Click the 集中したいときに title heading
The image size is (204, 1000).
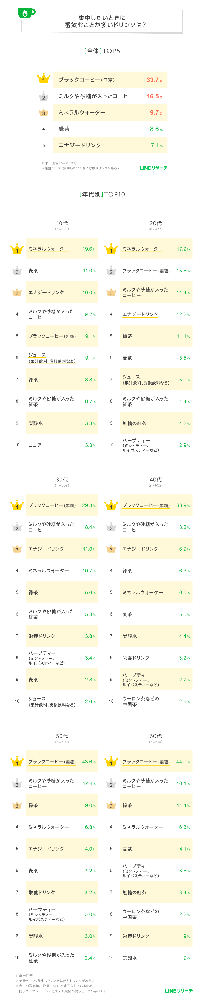[102, 21]
